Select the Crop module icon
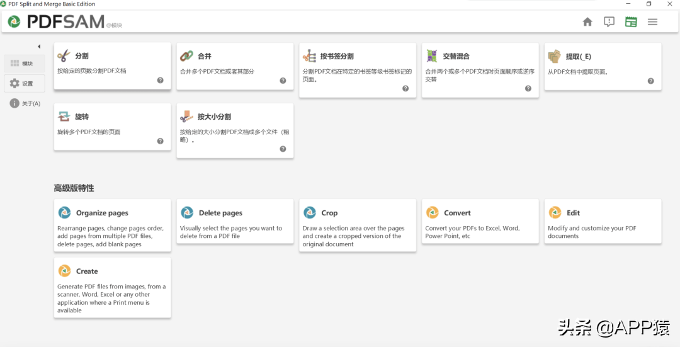 (x=310, y=212)
